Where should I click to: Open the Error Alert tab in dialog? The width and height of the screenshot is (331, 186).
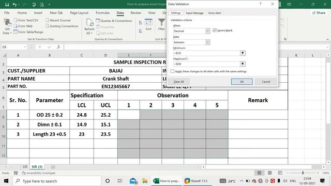215,13
